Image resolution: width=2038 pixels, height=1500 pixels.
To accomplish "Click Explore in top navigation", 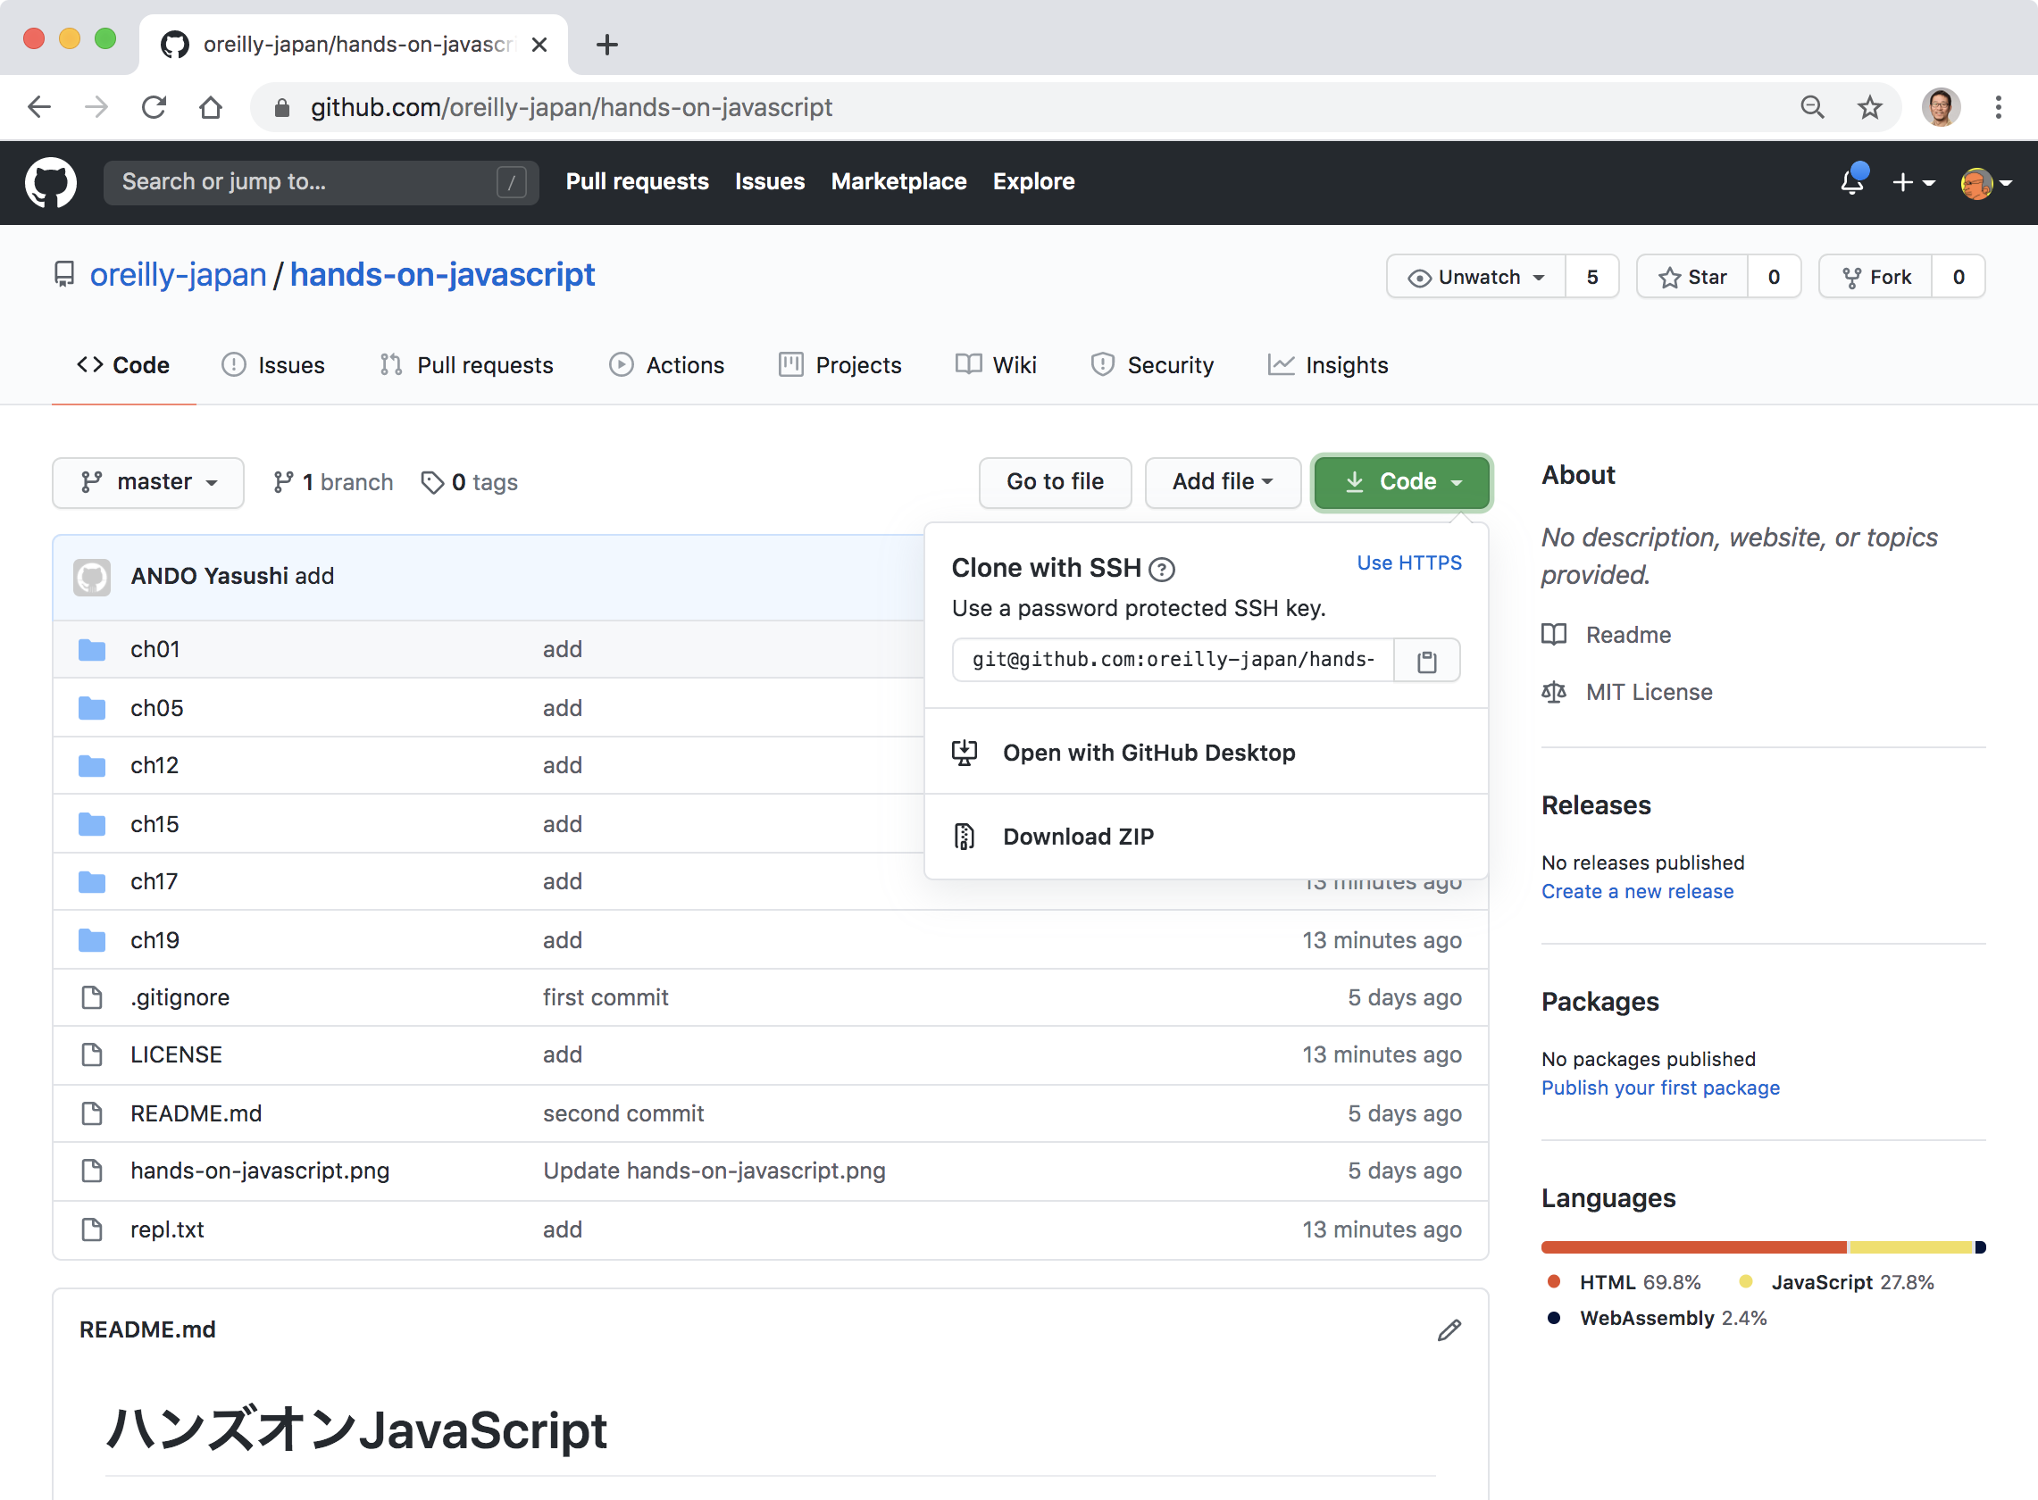I will (1033, 181).
